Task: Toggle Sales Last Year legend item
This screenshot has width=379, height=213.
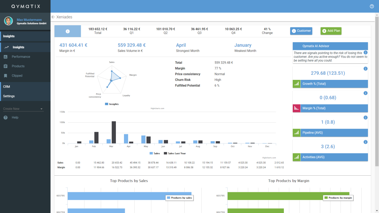Action: 175,153
